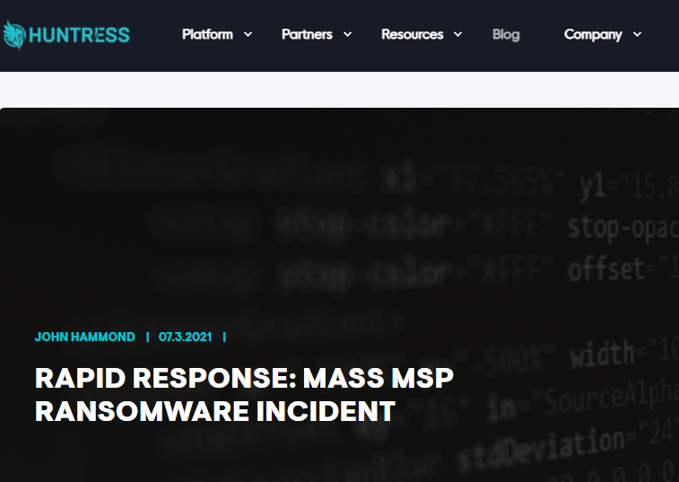Click the Rapid Response article headline
This screenshot has height=482, width=679.
coord(244,394)
